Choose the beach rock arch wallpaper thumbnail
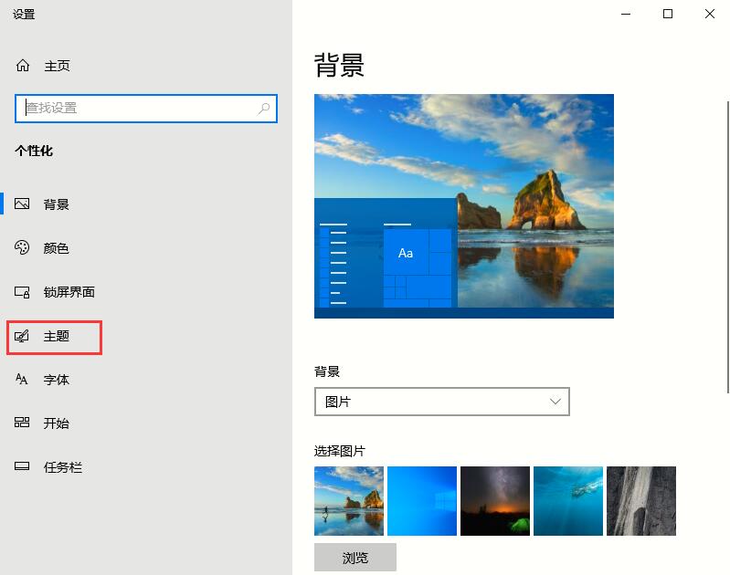The width and height of the screenshot is (730, 575). [x=349, y=501]
